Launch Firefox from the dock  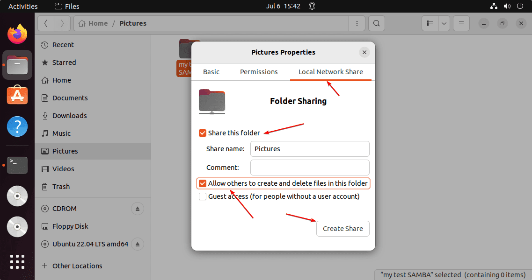[17, 34]
